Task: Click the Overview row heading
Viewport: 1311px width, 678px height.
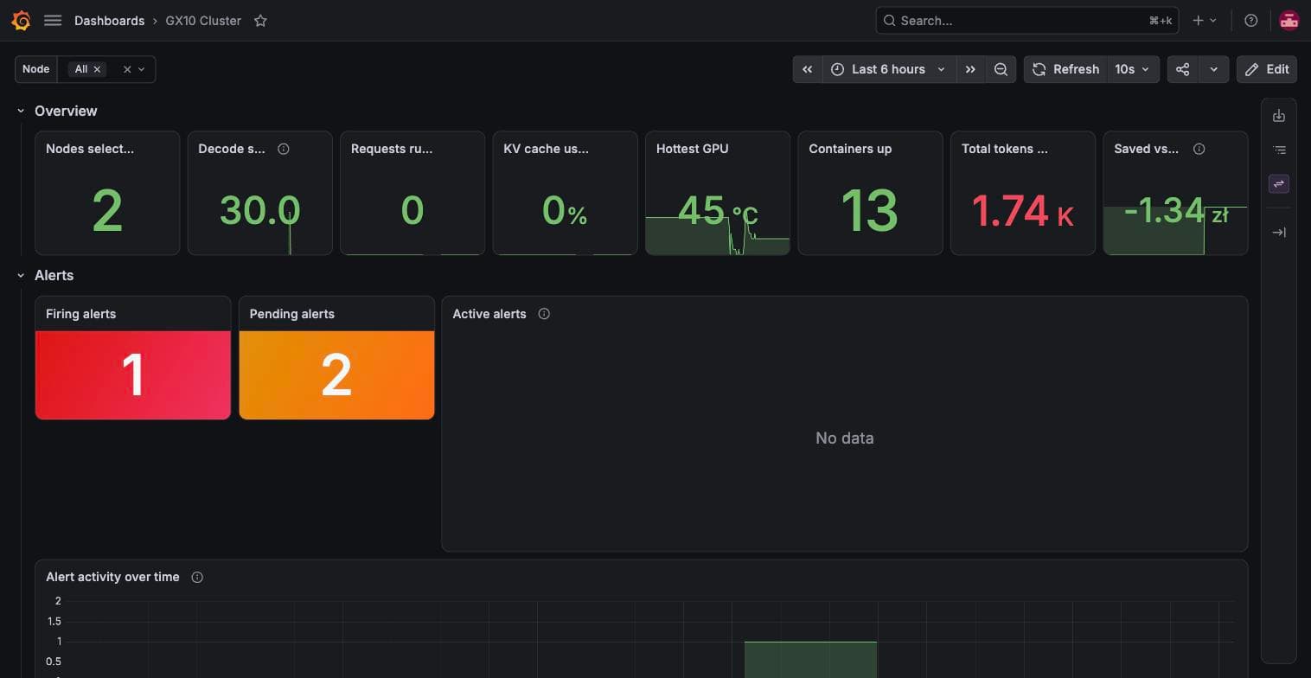Action: [x=66, y=111]
